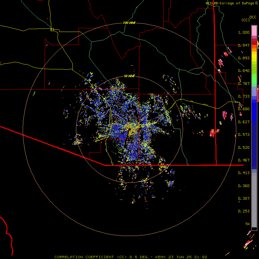The height and width of the screenshot is (259, 259).
Task: Click the NEXLAB-College of DuPage watermark text
Action: click(x=231, y=3)
